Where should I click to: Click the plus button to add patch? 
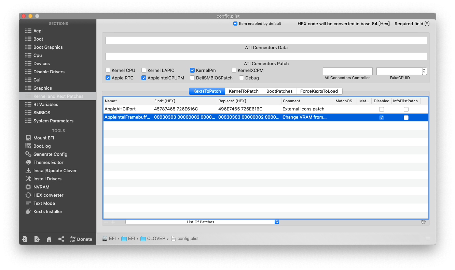point(113,222)
